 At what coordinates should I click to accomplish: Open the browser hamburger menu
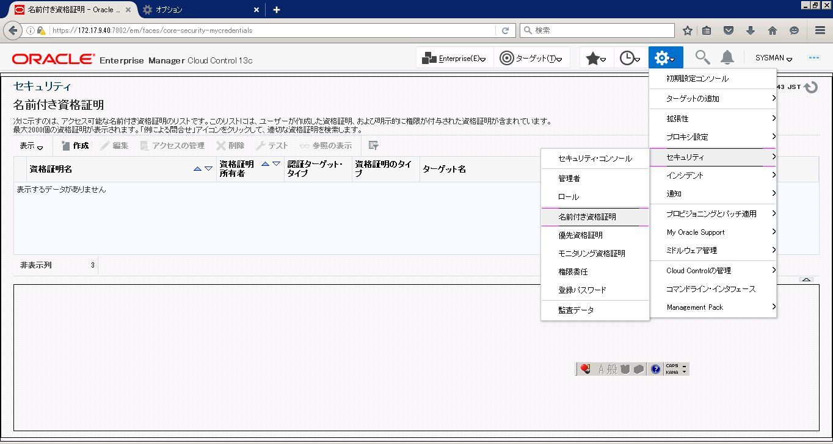click(x=820, y=30)
